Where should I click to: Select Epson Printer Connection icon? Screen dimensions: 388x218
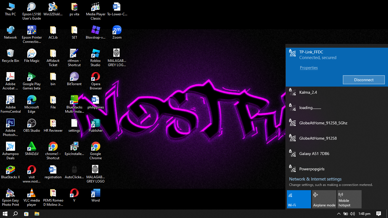pyautogui.click(x=32, y=35)
